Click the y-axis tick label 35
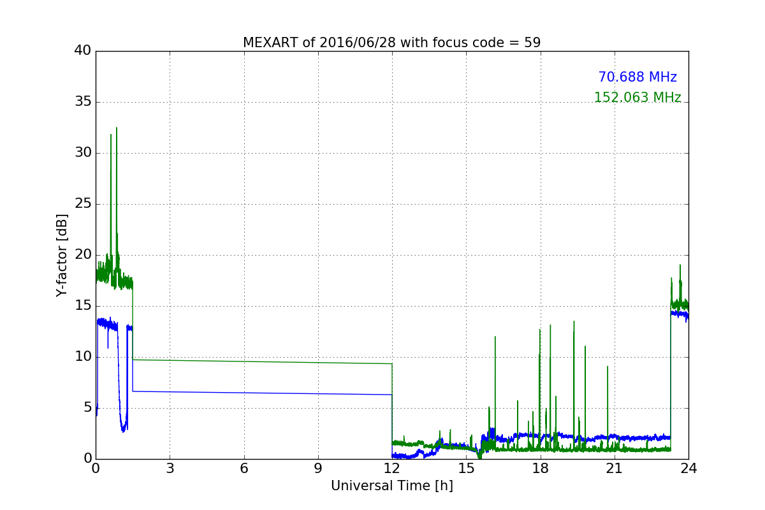Screen dimensions: 765x510 pos(83,102)
